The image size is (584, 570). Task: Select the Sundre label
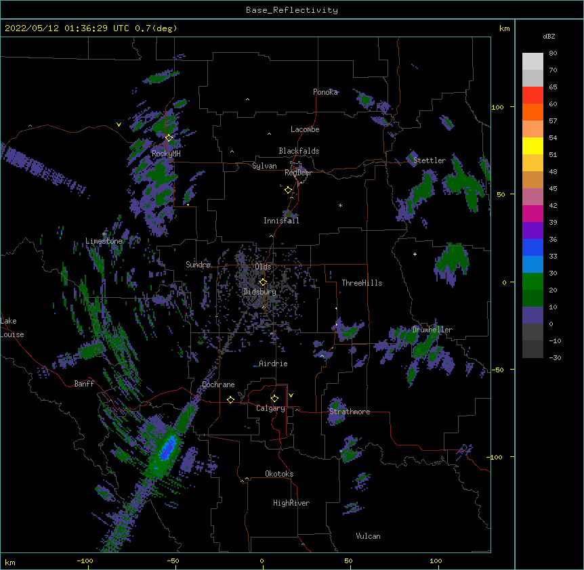pos(198,265)
